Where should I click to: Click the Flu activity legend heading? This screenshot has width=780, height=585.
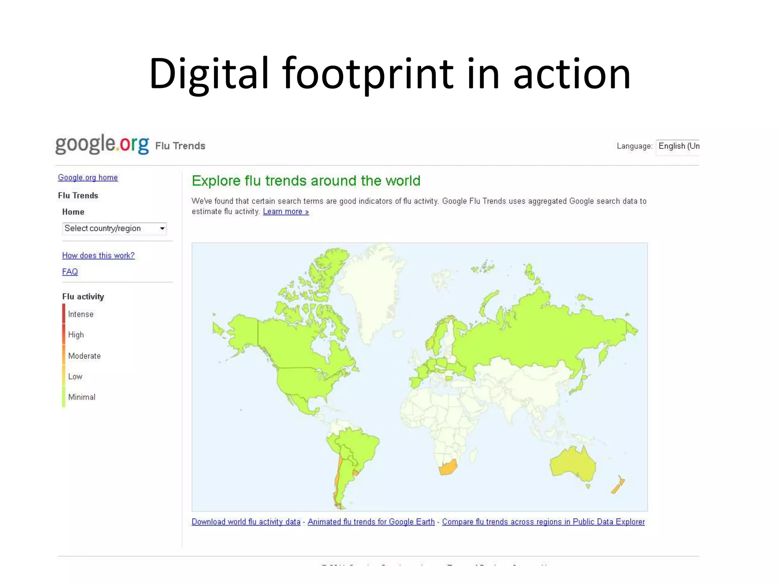coord(83,297)
